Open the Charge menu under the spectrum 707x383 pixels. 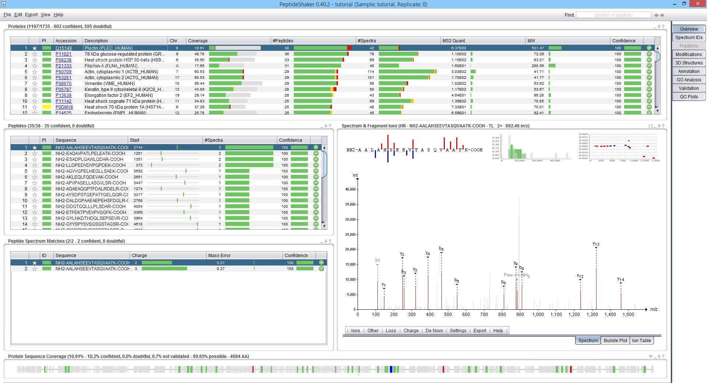(x=411, y=331)
